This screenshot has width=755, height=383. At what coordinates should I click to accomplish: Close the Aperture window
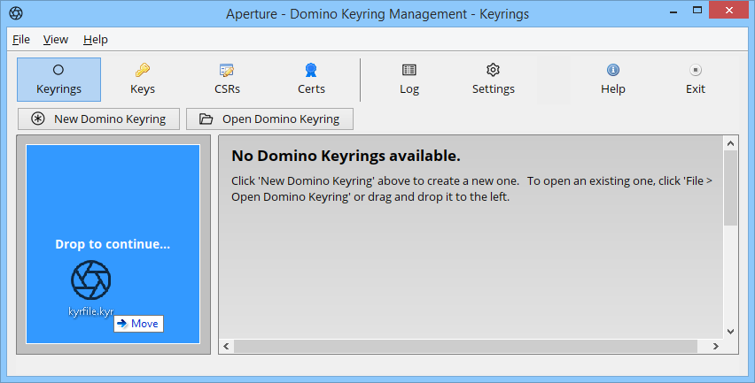[728, 11]
